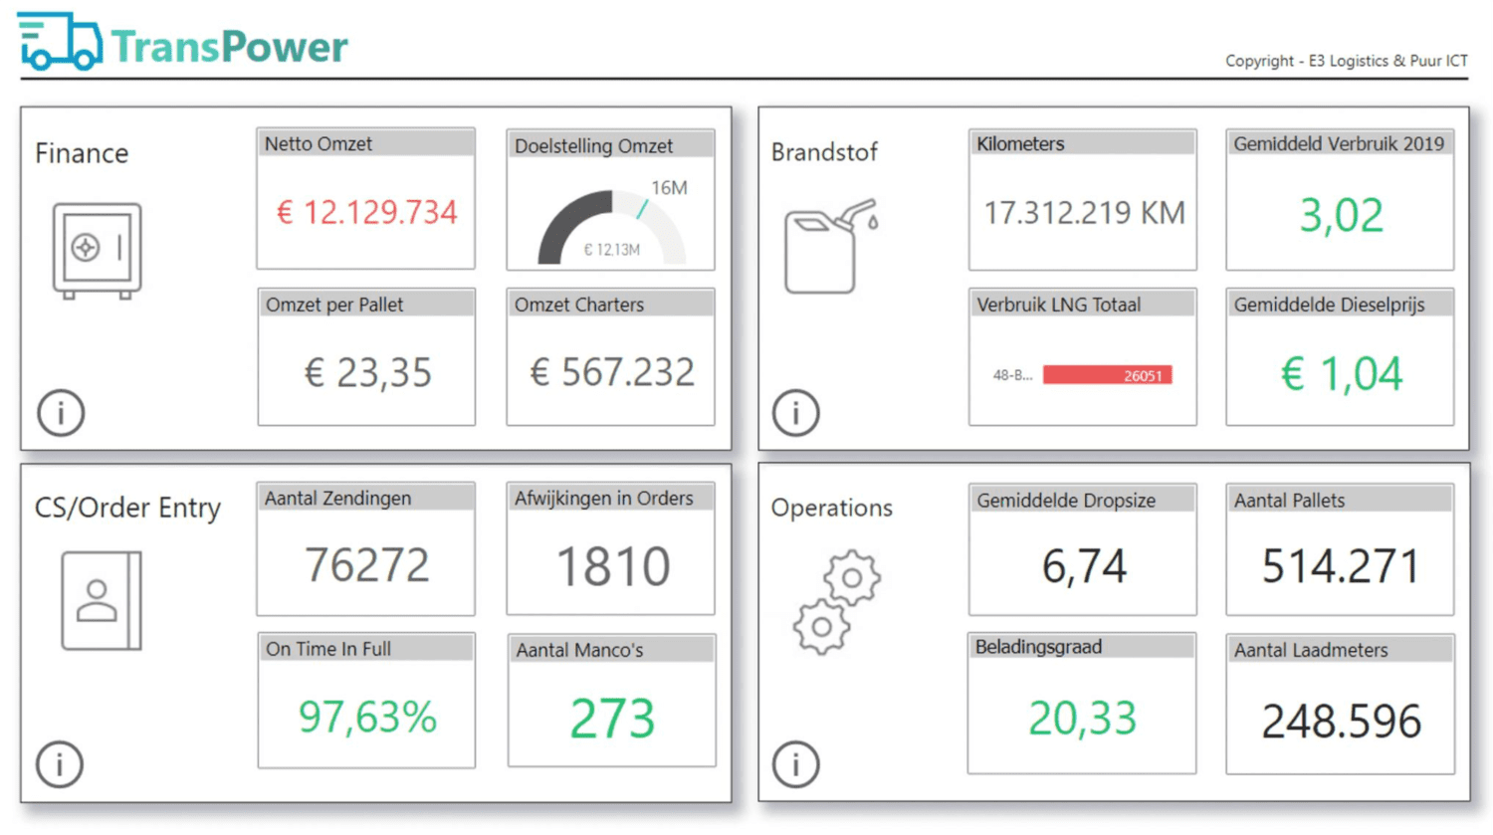The height and width of the screenshot is (835, 1493).
Task: Click the Doelstelling Omzet gauge
Action: click(x=611, y=227)
